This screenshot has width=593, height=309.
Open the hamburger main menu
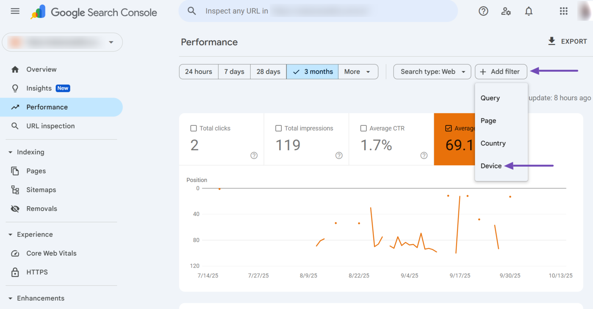[x=15, y=11]
